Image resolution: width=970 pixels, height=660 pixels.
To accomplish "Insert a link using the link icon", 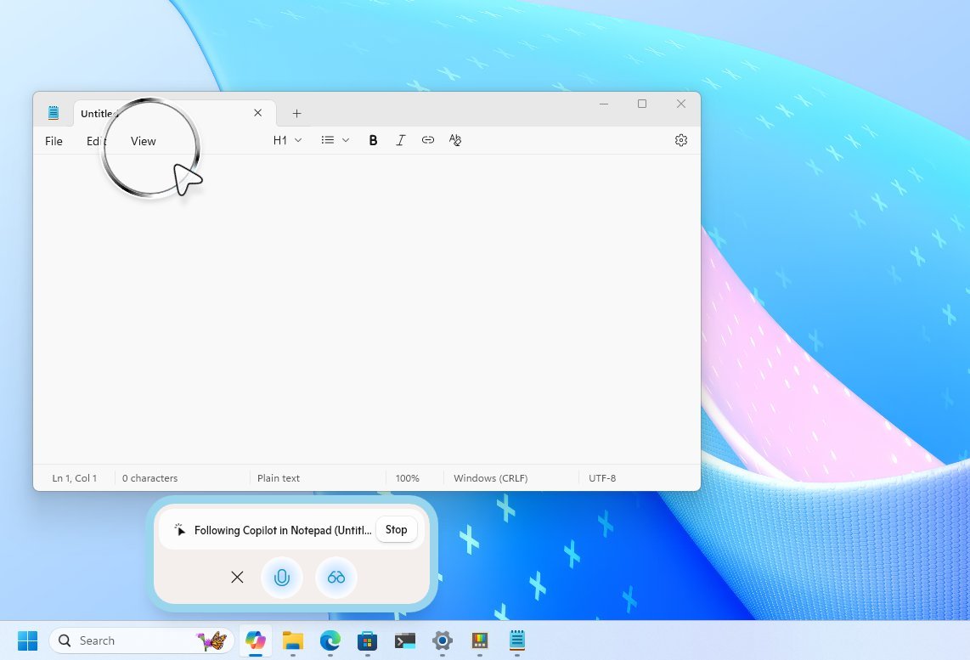I will pyautogui.click(x=428, y=140).
